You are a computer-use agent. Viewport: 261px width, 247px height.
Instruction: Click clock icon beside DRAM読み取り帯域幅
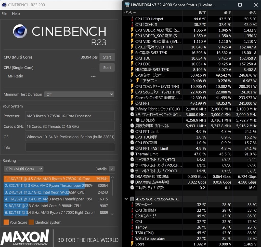132,176
